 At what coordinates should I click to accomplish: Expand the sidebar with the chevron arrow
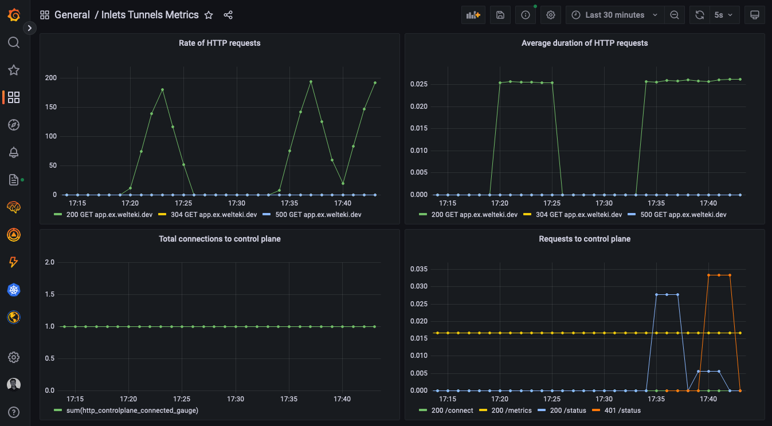(x=30, y=27)
